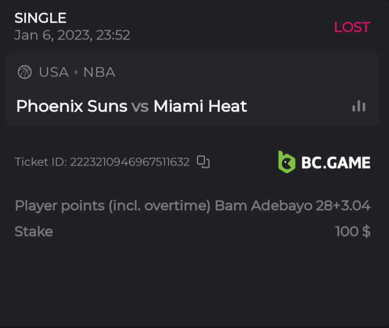Select the LOST bet status label
The height and width of the screenshot is (328, 389).
click(x=352, y=27)
